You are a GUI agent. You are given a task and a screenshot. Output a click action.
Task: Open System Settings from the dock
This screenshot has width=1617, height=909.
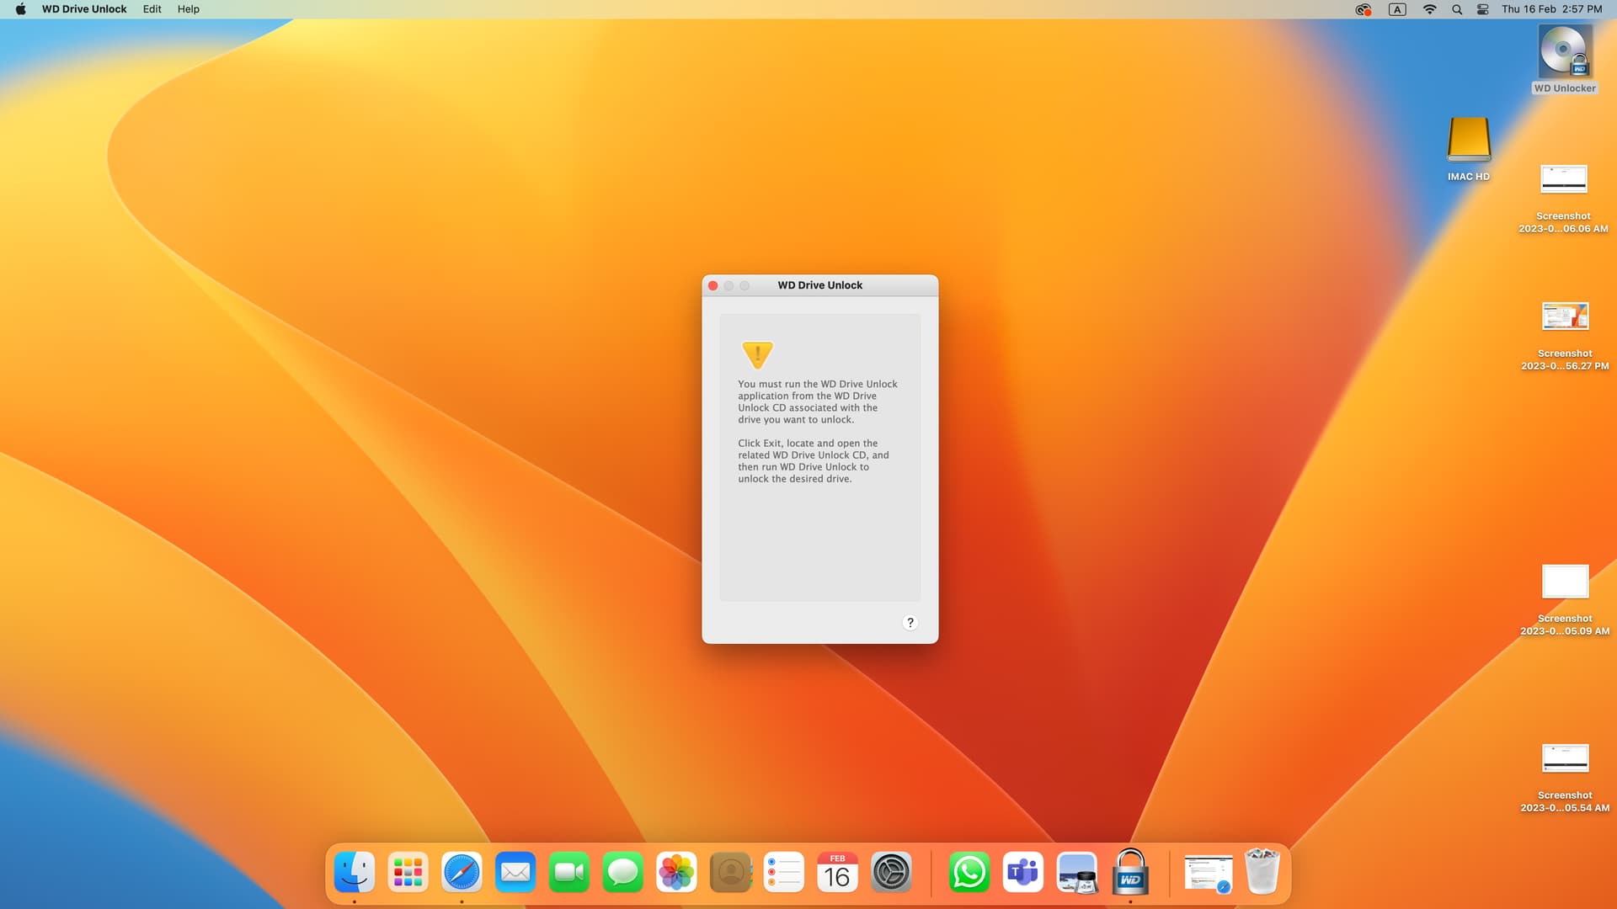click(891, 873)
